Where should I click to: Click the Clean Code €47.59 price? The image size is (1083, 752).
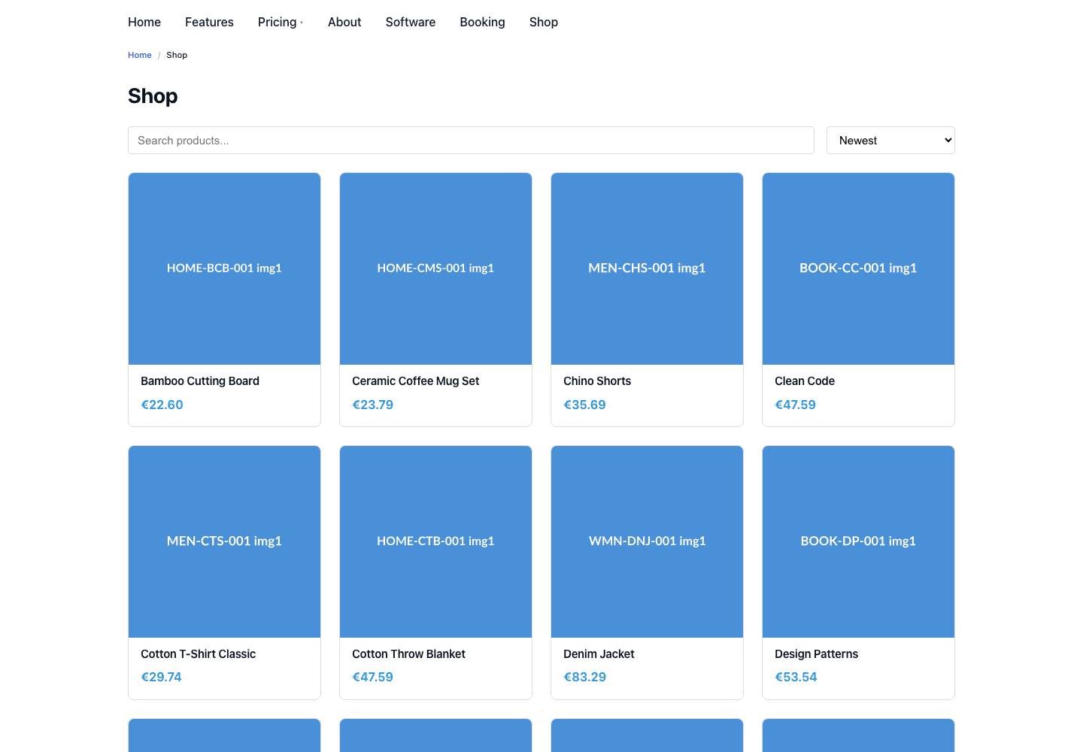[795, 405]
